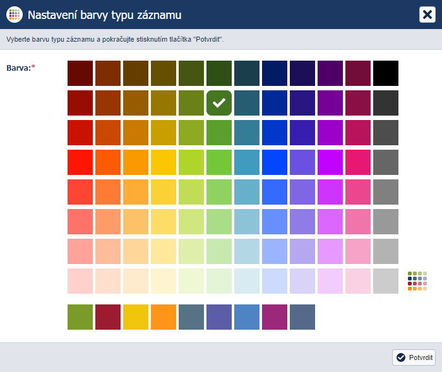This screenshot has height=372, width=442.
Task: Select the darkest maroon swatch in top row
Action: (x=80, y=73)
